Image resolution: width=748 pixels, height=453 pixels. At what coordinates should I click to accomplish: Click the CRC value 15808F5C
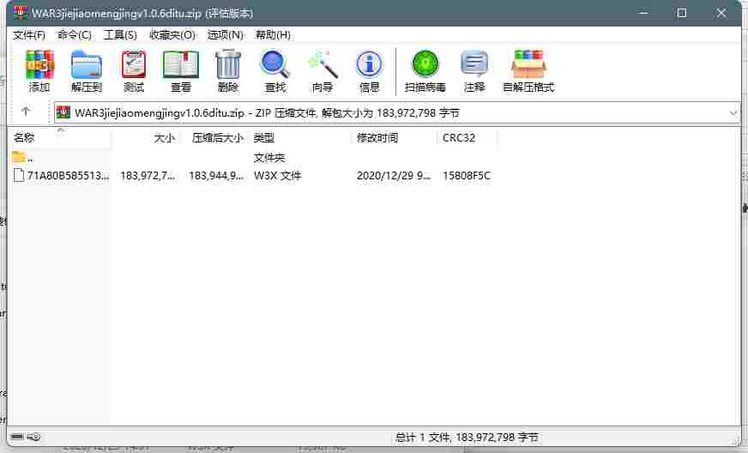pyautogui.click(x=467, y=176)
